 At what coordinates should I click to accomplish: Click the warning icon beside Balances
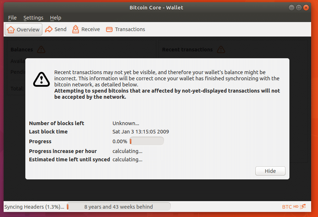[41, 50]
